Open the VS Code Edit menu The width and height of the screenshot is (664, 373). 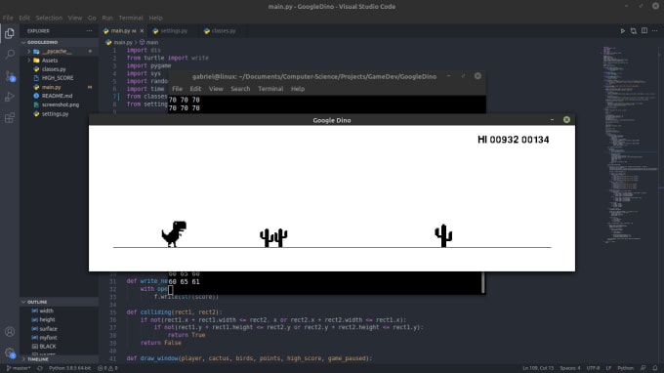click(x=24, y=18)
